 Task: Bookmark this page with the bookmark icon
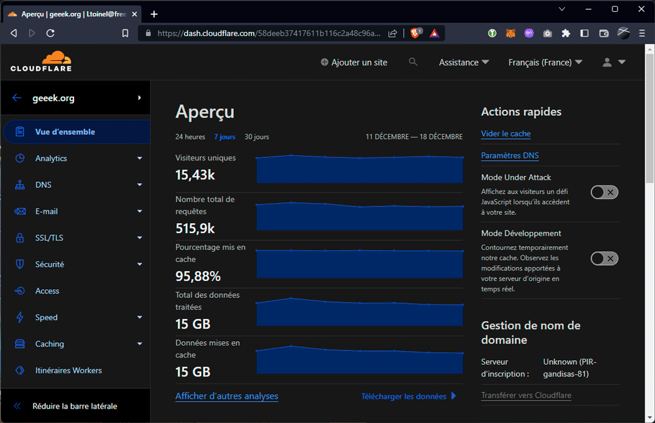point(125,33)
